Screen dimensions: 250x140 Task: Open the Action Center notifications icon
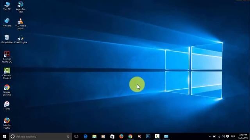tap(228, 136)
